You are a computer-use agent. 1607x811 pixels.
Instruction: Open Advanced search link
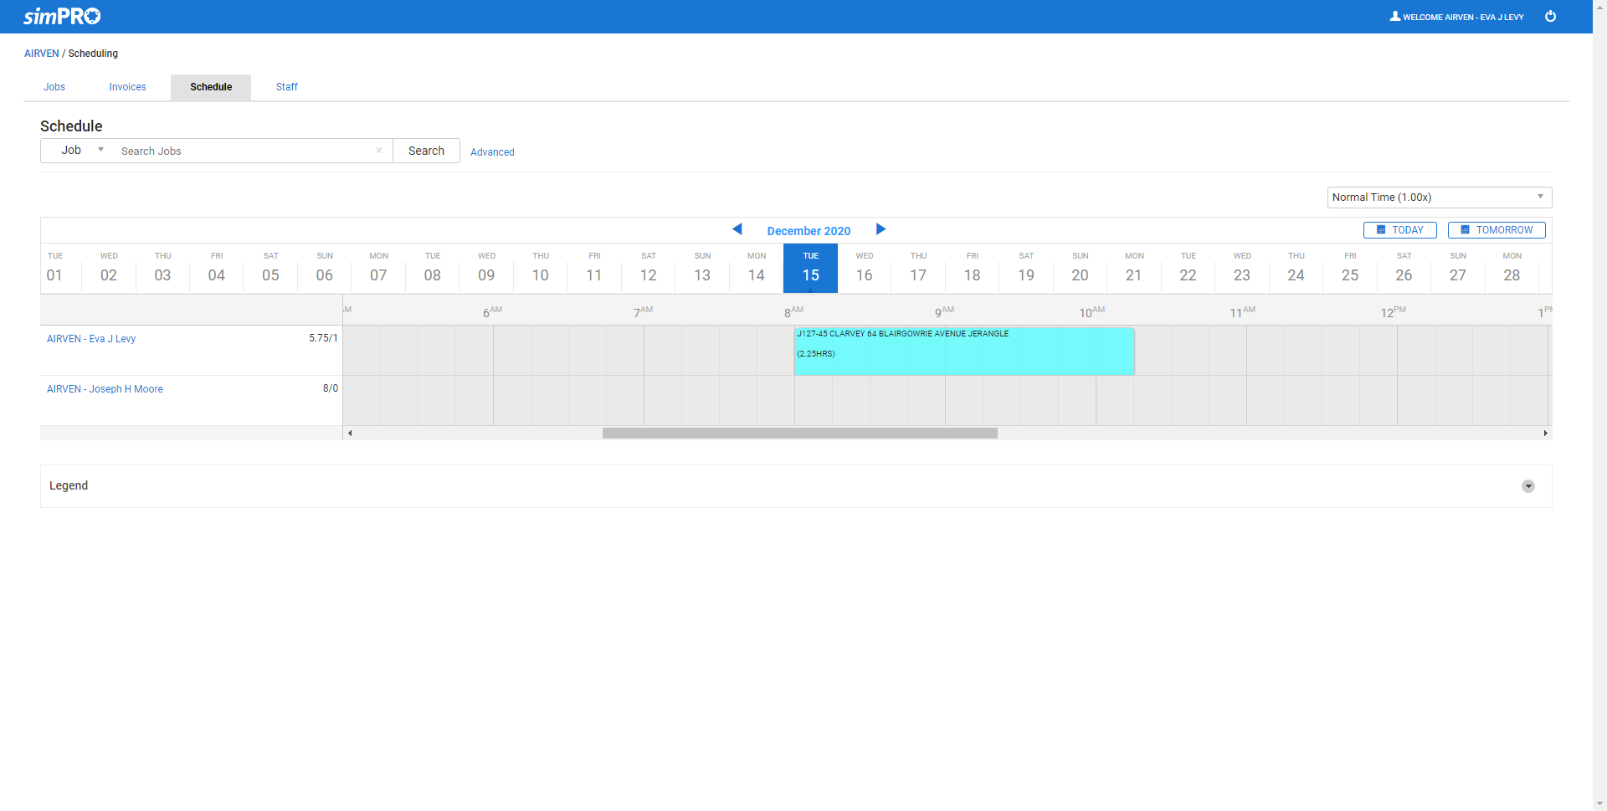click(492, 152)
